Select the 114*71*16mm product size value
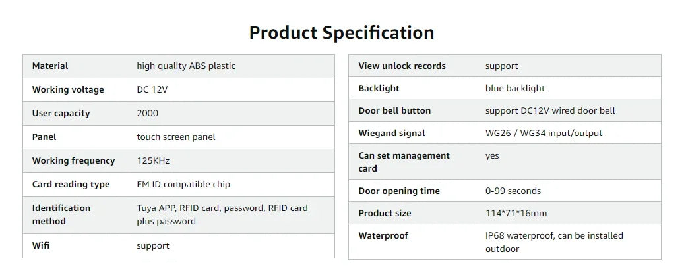684x269 pixels. (x=516, y=213)
